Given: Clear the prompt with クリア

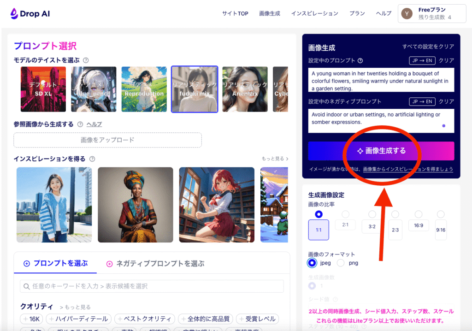Looking at the screenshot, I should pyautogui.click(x=446, y=60).
